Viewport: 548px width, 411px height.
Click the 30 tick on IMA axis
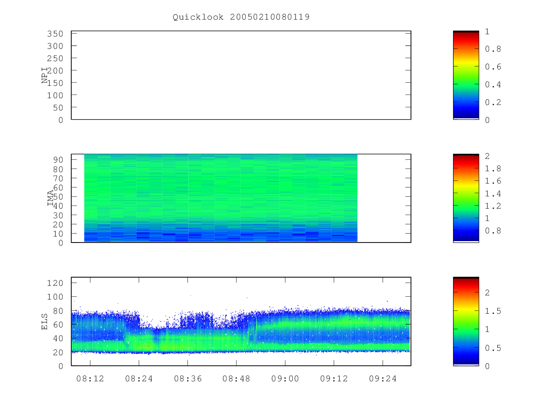[58, 215]
